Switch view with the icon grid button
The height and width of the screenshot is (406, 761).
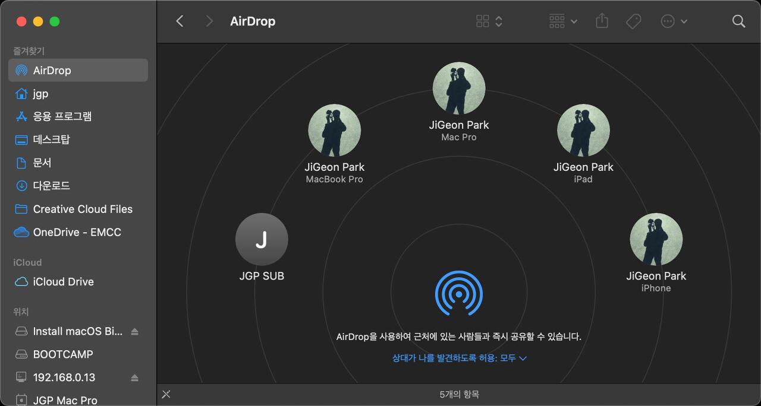point(489,21)
